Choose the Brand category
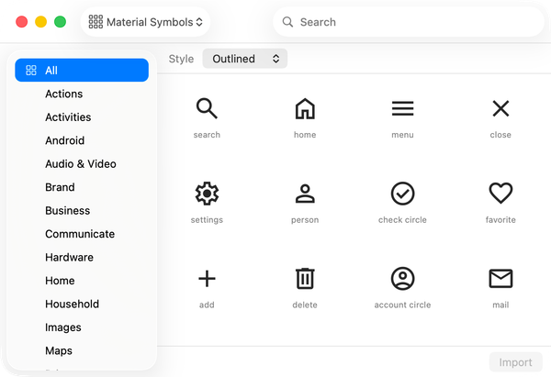Image resolution: width=551 pixels, height=377 pixels. point(82,187)
